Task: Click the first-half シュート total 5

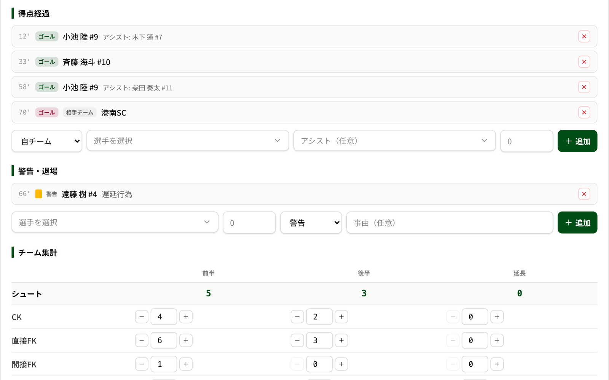Action: point(208,293)
